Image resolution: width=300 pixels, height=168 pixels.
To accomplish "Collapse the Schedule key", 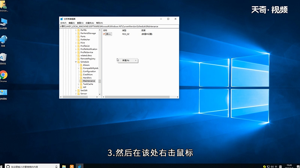I will (x=76, y=62).
